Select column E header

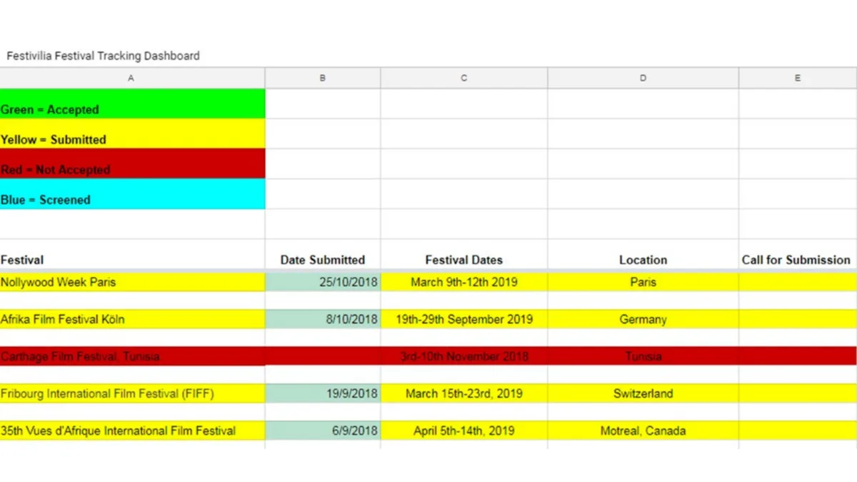pos(798,79)
